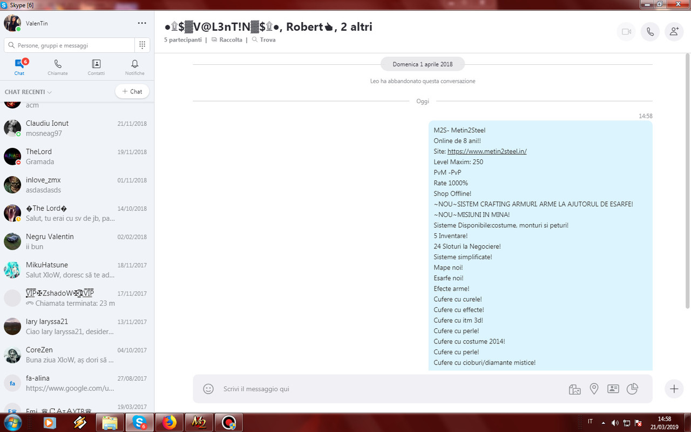The height and width of the screenshot is (432, 691).
Task: Open chat with MikuHatsune
Action: 77,270
